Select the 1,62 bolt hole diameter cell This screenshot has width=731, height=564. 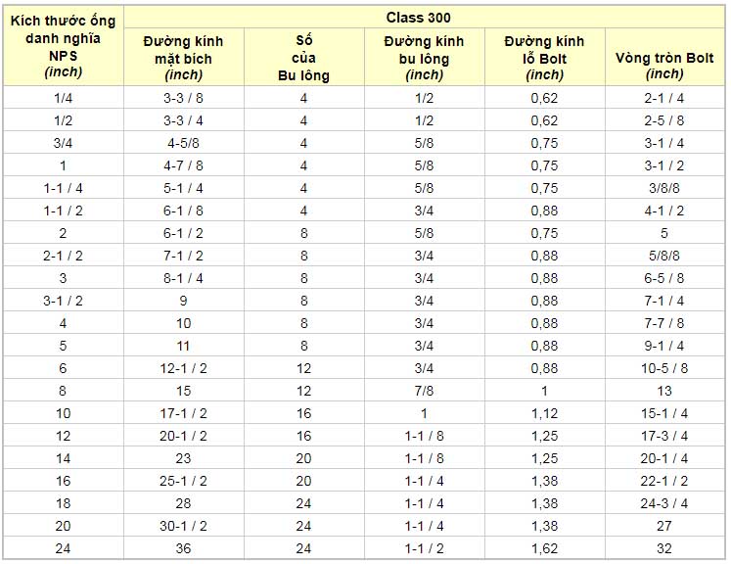(544, 548)
